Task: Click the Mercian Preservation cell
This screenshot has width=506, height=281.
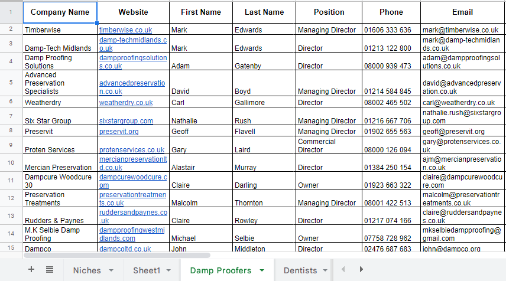Action: coord(60,163)
